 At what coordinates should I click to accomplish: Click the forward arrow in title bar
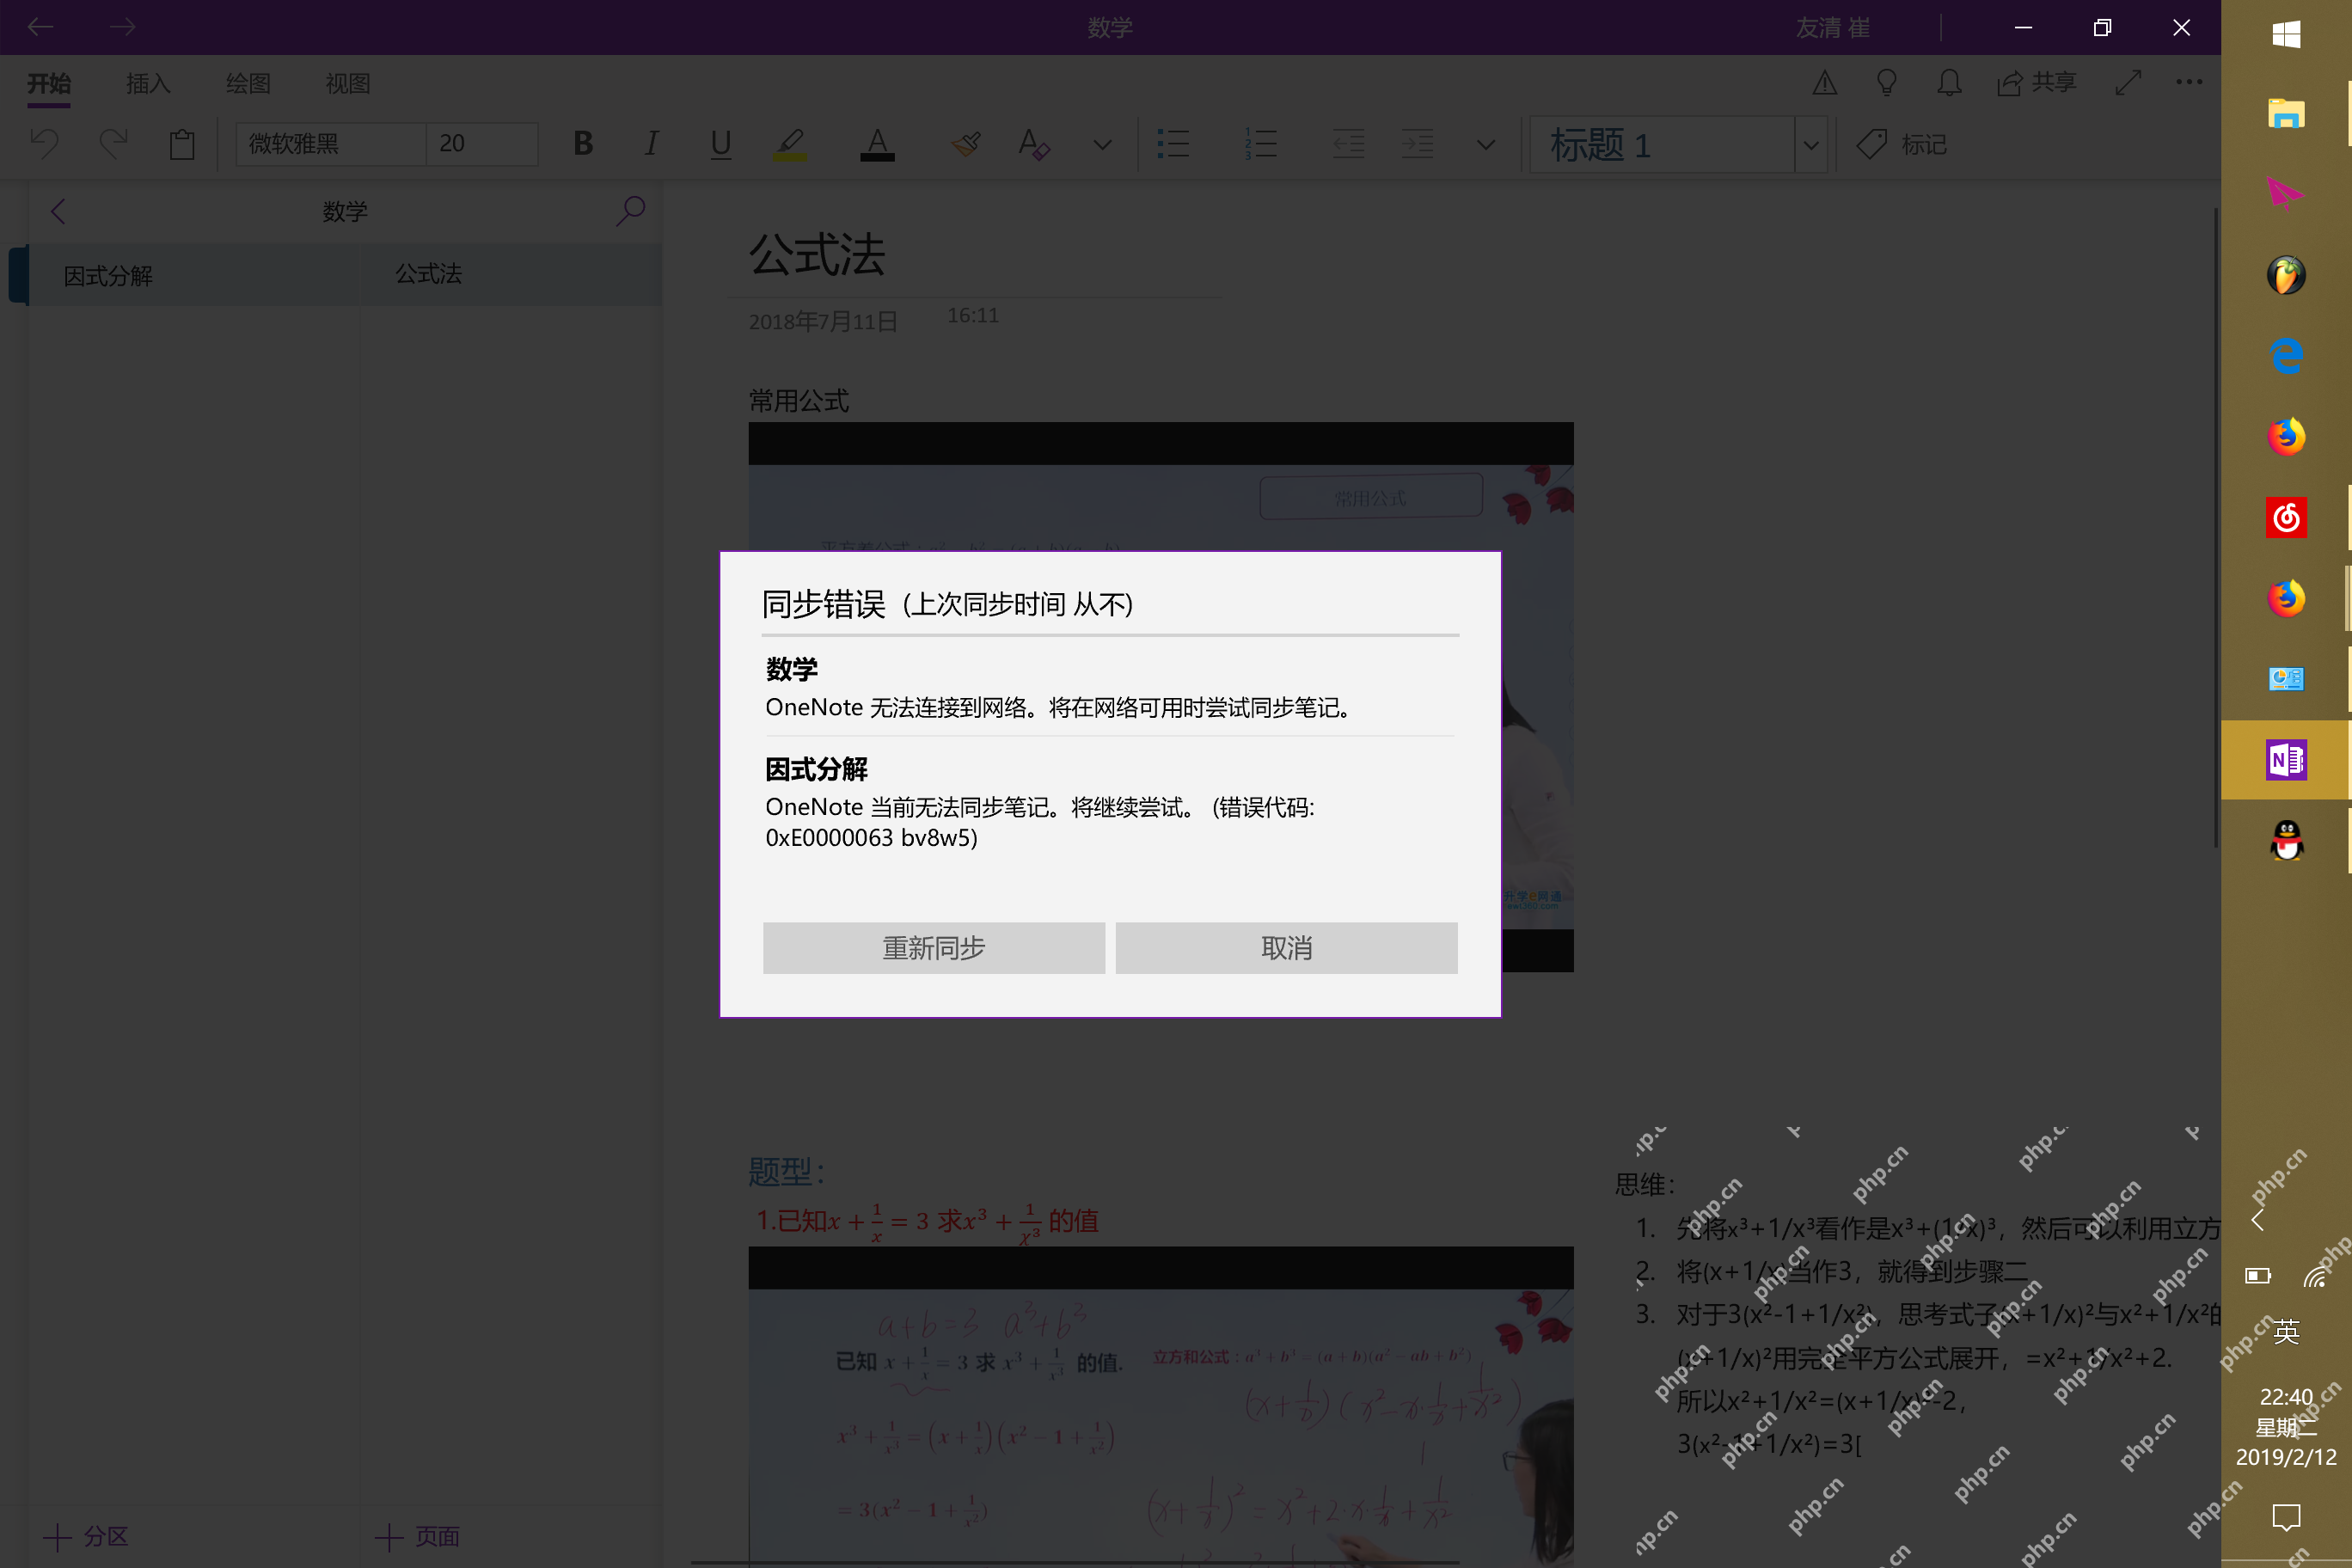[122, 27]
